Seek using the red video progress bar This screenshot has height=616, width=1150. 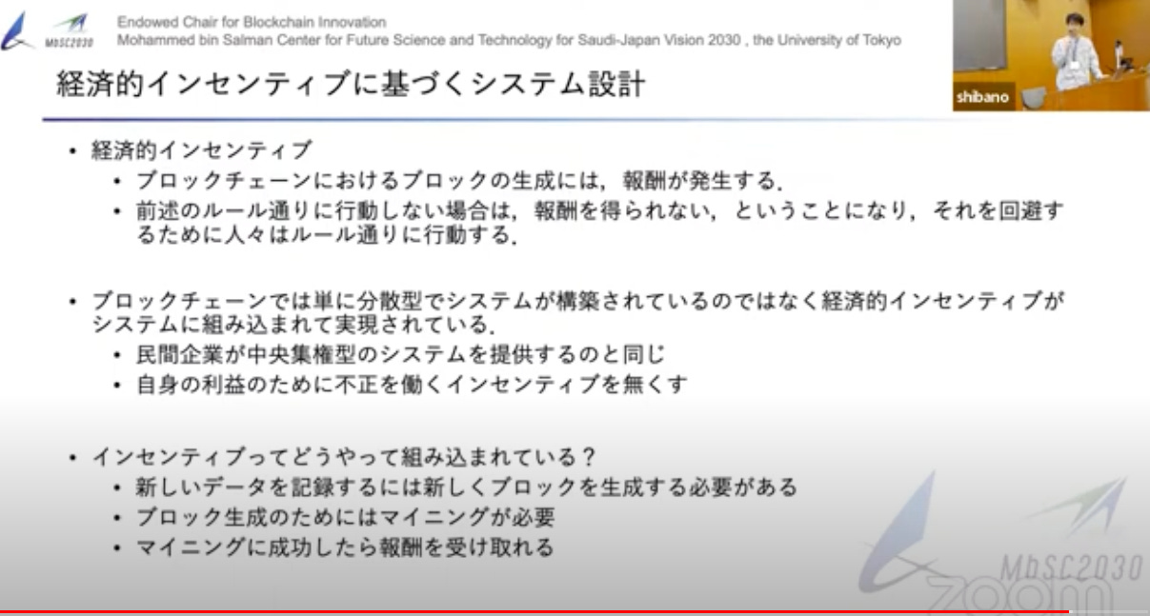click(x=575, y=611)
